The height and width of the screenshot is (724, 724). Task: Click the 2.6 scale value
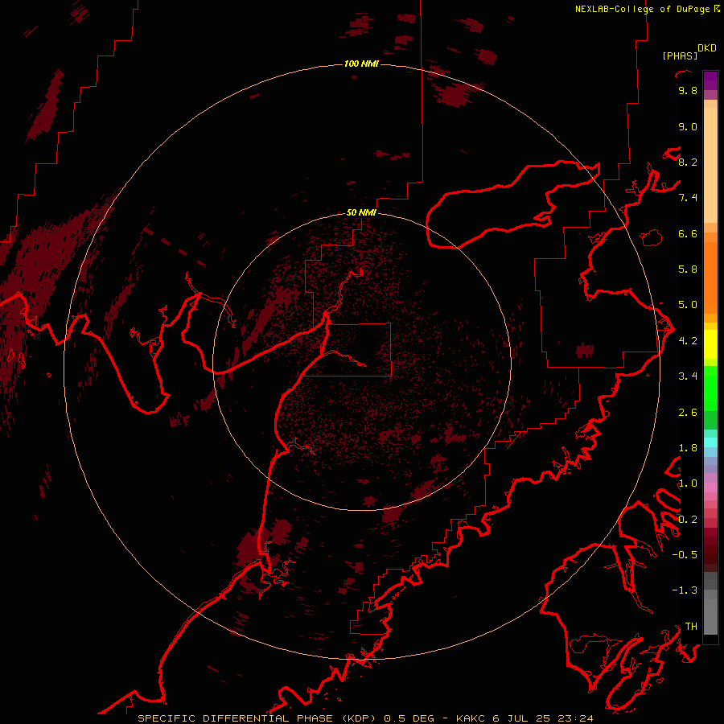pyautogui.click(x=688, y=412)
